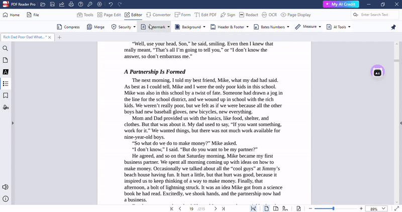
Task: Click the Merge tool
Action: [95, 27]
